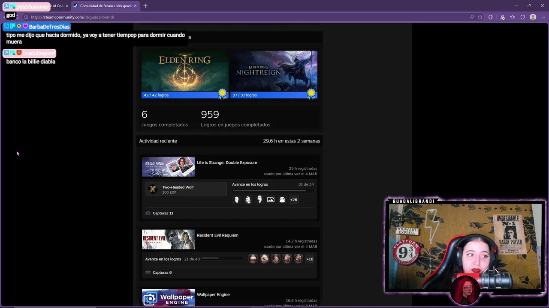Open the 959 Logros en juegos completados stat
Viewport: 549px width, 308px height.
pyautogui.click(x=235, y=118)
